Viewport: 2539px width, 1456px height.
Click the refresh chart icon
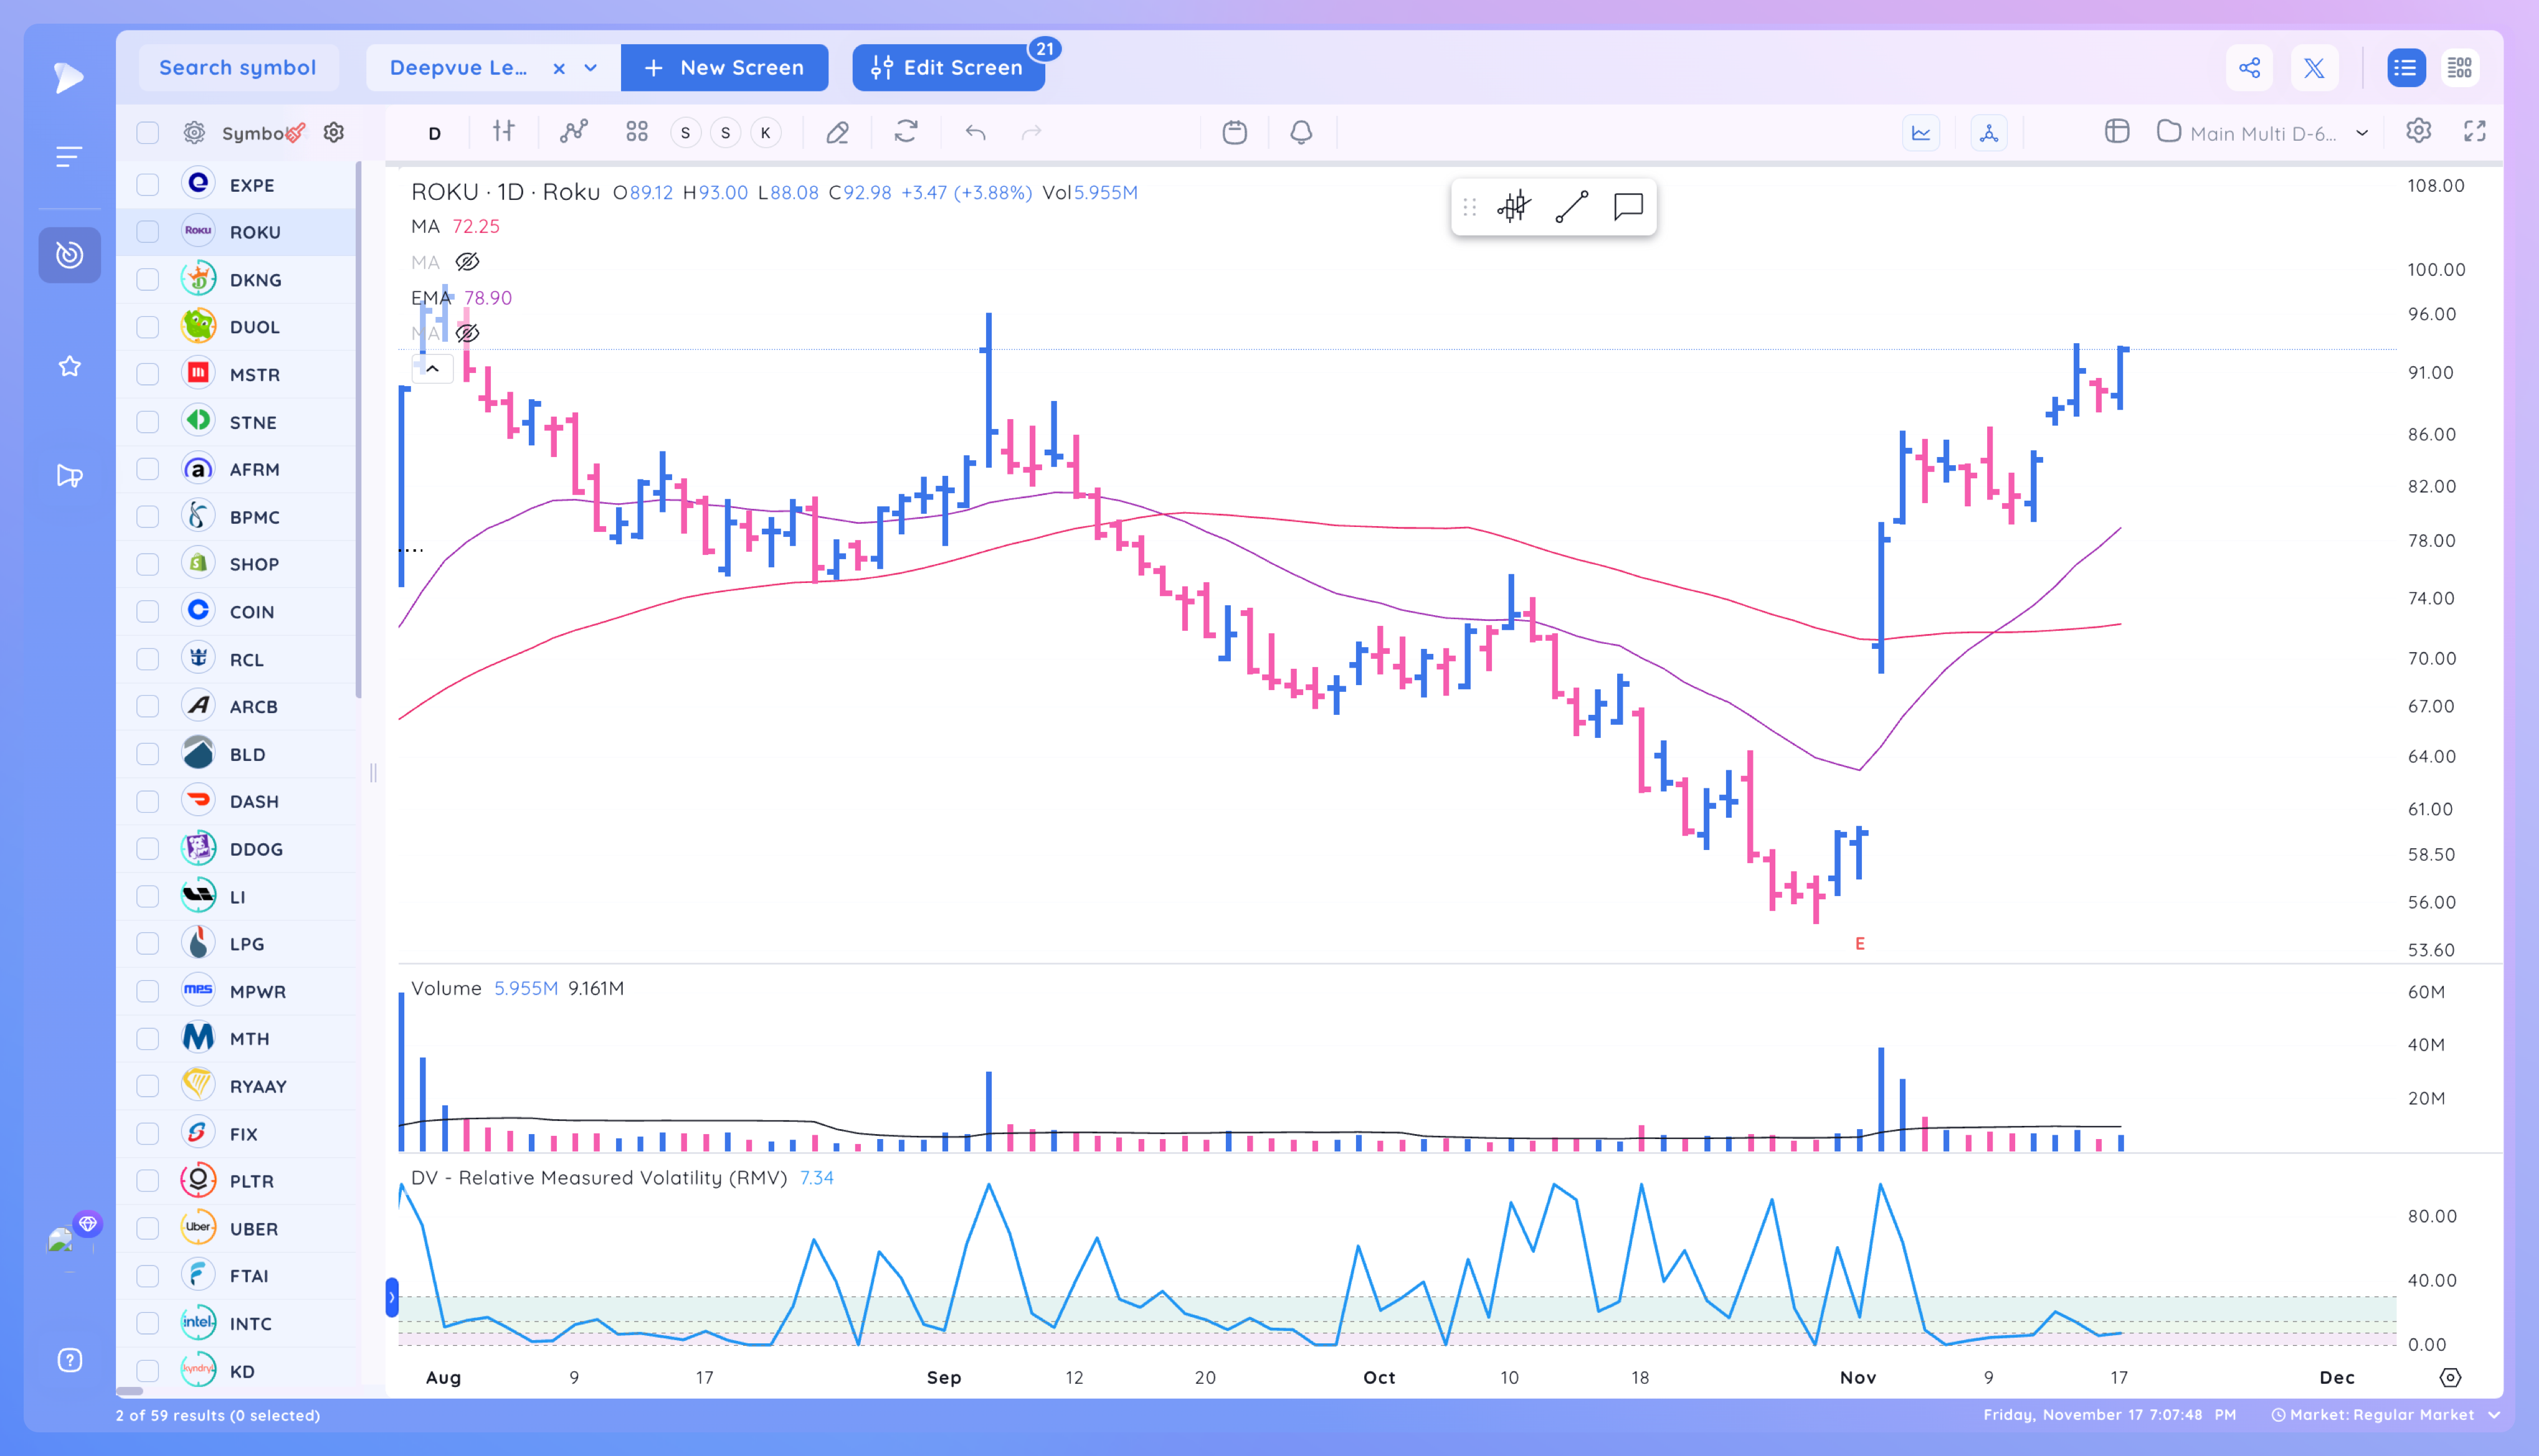pos(906,131)
